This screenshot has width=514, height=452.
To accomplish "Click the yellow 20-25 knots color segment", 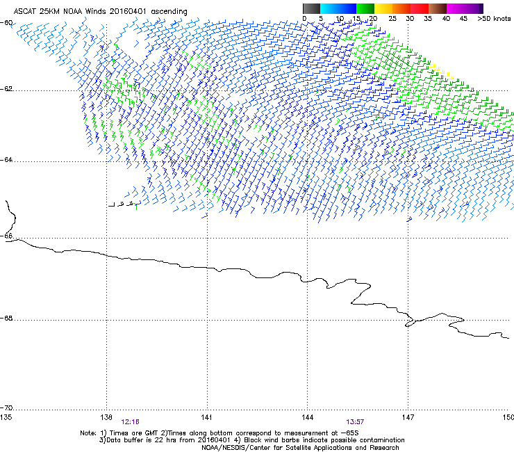I will click(383, 8).
